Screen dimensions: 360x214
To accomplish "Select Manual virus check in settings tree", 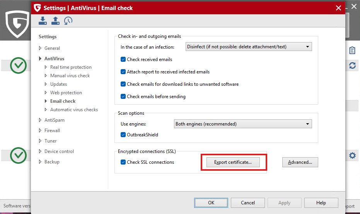I will [x=70, y=76].
